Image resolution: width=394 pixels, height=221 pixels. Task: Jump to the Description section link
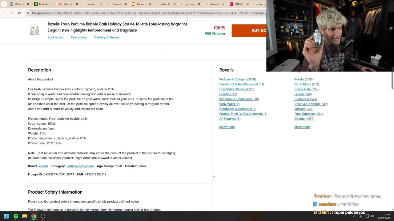[79, 37]
